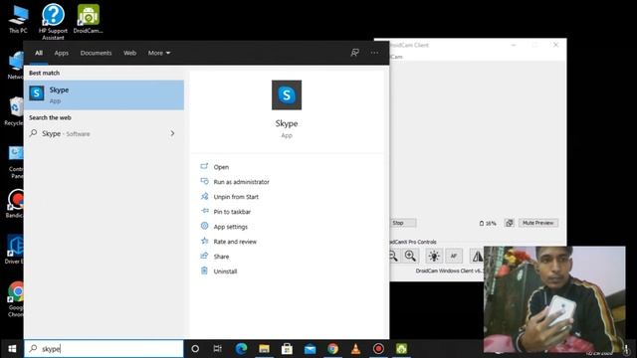
Task: Open Mail app from taskbar
Action: click(x=310, y=349)
